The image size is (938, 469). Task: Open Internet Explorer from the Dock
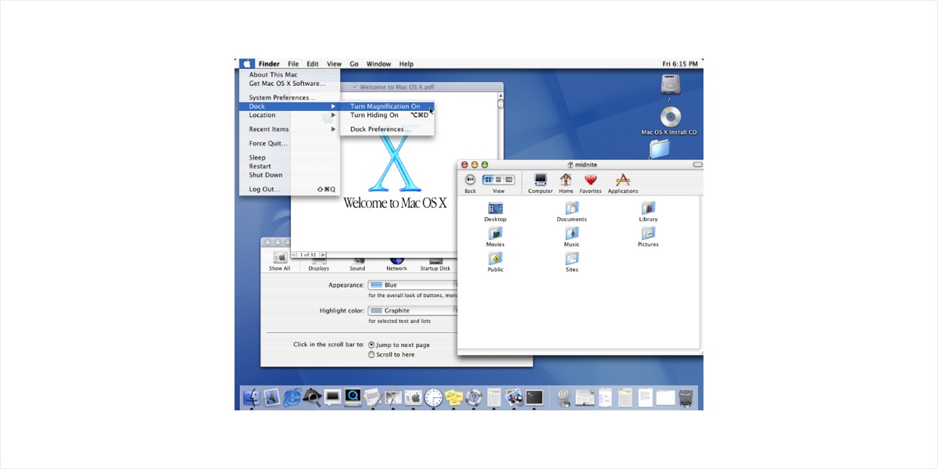(x=292, y=397)
